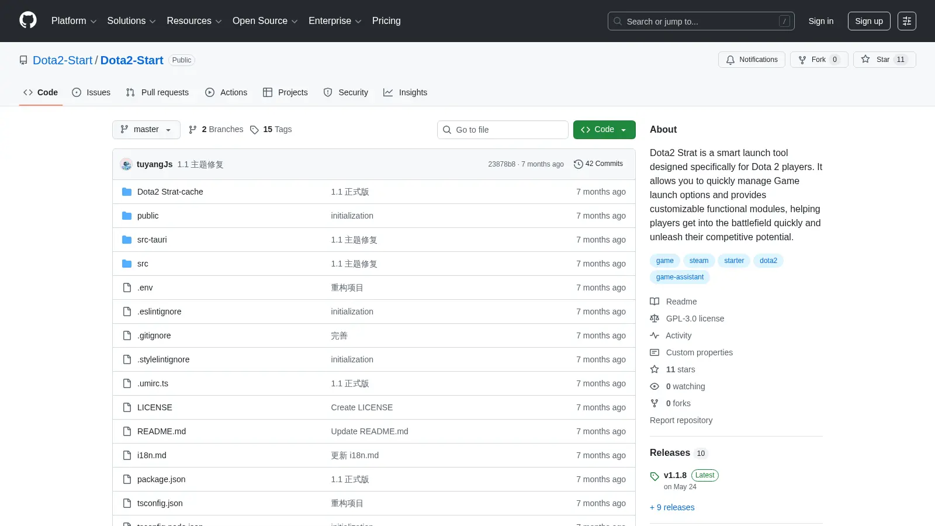Open the 42 Commits history

[x=598, y=164]
